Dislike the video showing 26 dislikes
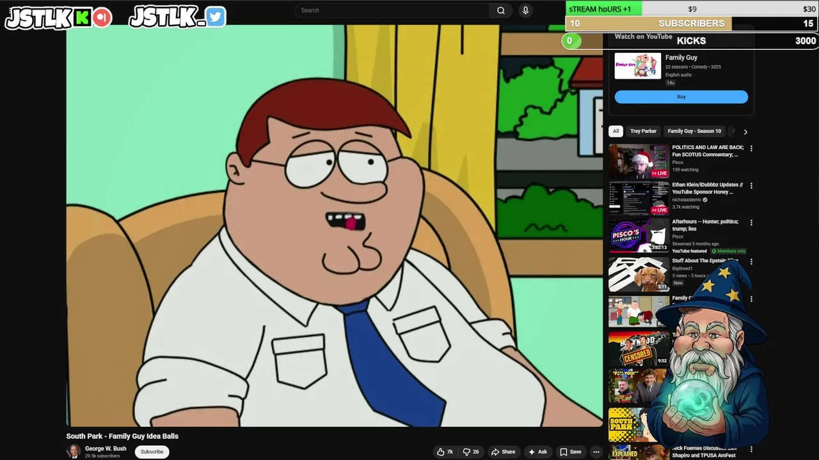 coord(471,452)
